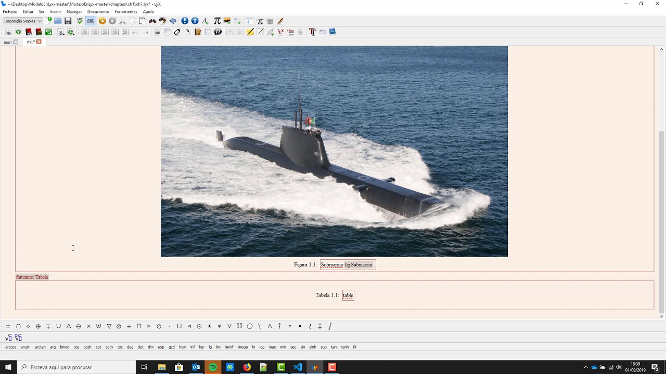Insert graphics via the picture icon
Image resolution: width=666 pixels, height=374 pixels.
click(227, 21)
